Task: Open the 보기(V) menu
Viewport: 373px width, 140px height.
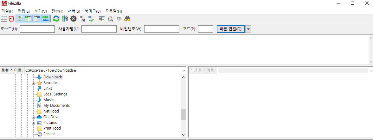Action: pyautogui.click(x=41, y=11)
